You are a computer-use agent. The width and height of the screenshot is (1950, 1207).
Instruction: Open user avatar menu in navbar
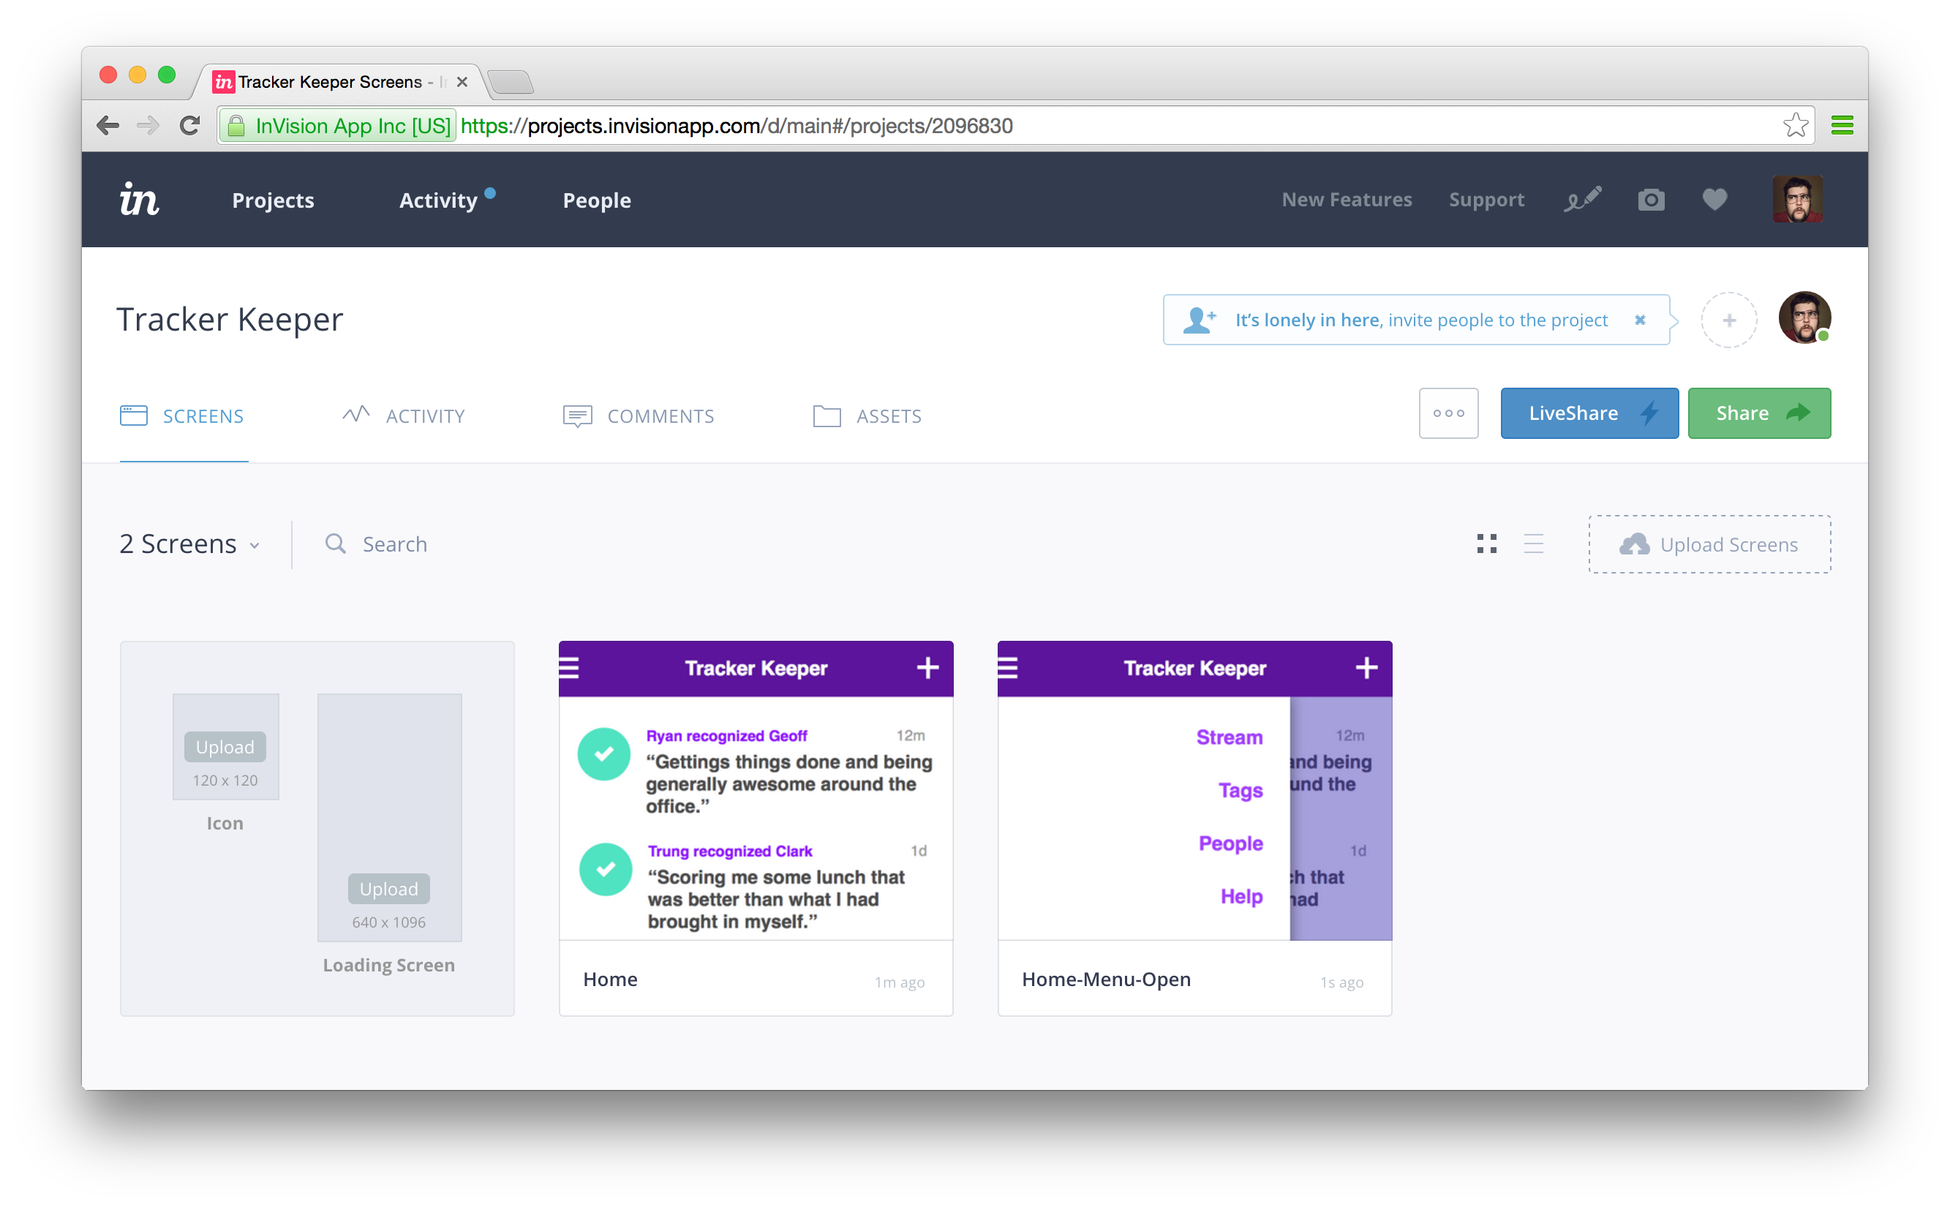[x=1796, y=200]
